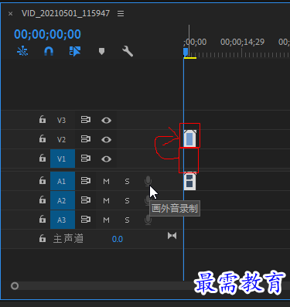290x307 pixels.
Task: Toggle sync lock on the A2 track
Action: click(x=86, y=200)
